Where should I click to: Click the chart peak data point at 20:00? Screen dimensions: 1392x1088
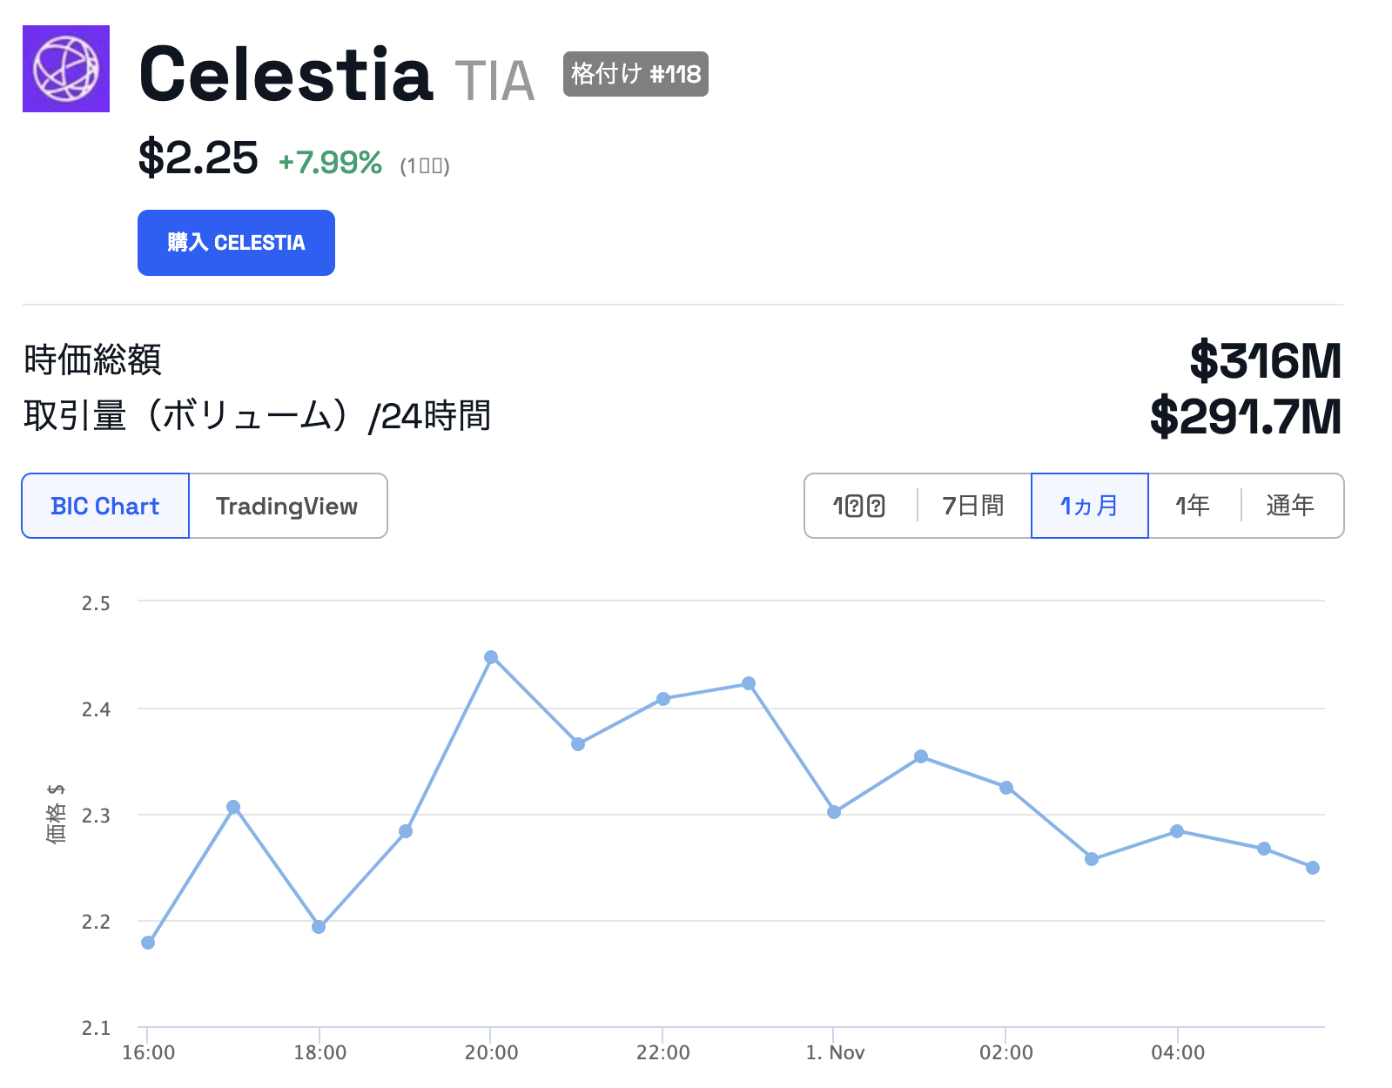coord(491,657)
